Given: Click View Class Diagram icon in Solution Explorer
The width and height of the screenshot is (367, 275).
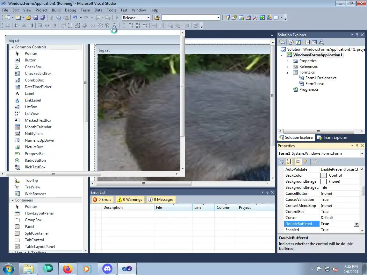Looking at the screenshot, I should coord(321,42).
